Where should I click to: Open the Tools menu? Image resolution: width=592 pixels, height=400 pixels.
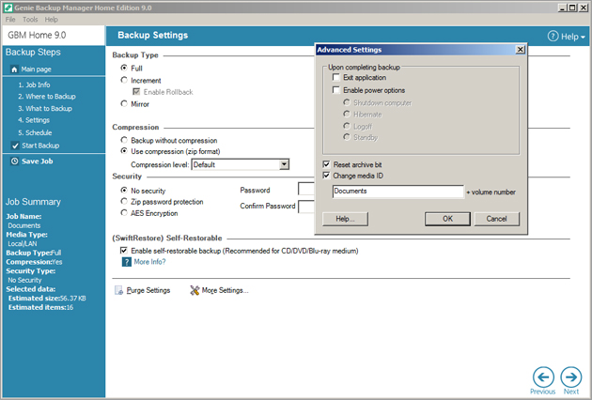coord(30,19)
